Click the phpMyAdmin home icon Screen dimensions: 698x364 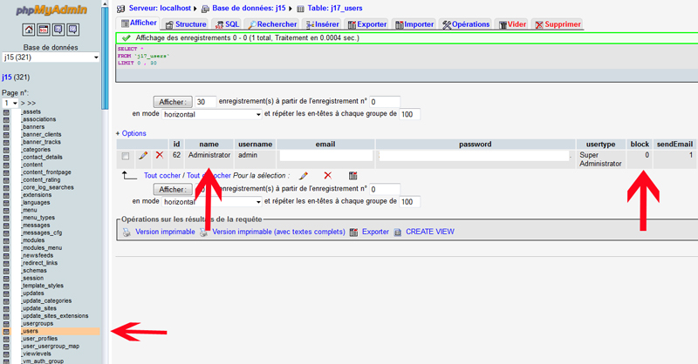point(30,30)
